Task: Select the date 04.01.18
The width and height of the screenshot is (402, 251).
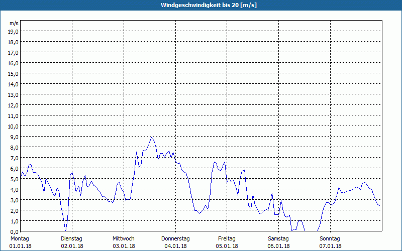Action: 175,246
